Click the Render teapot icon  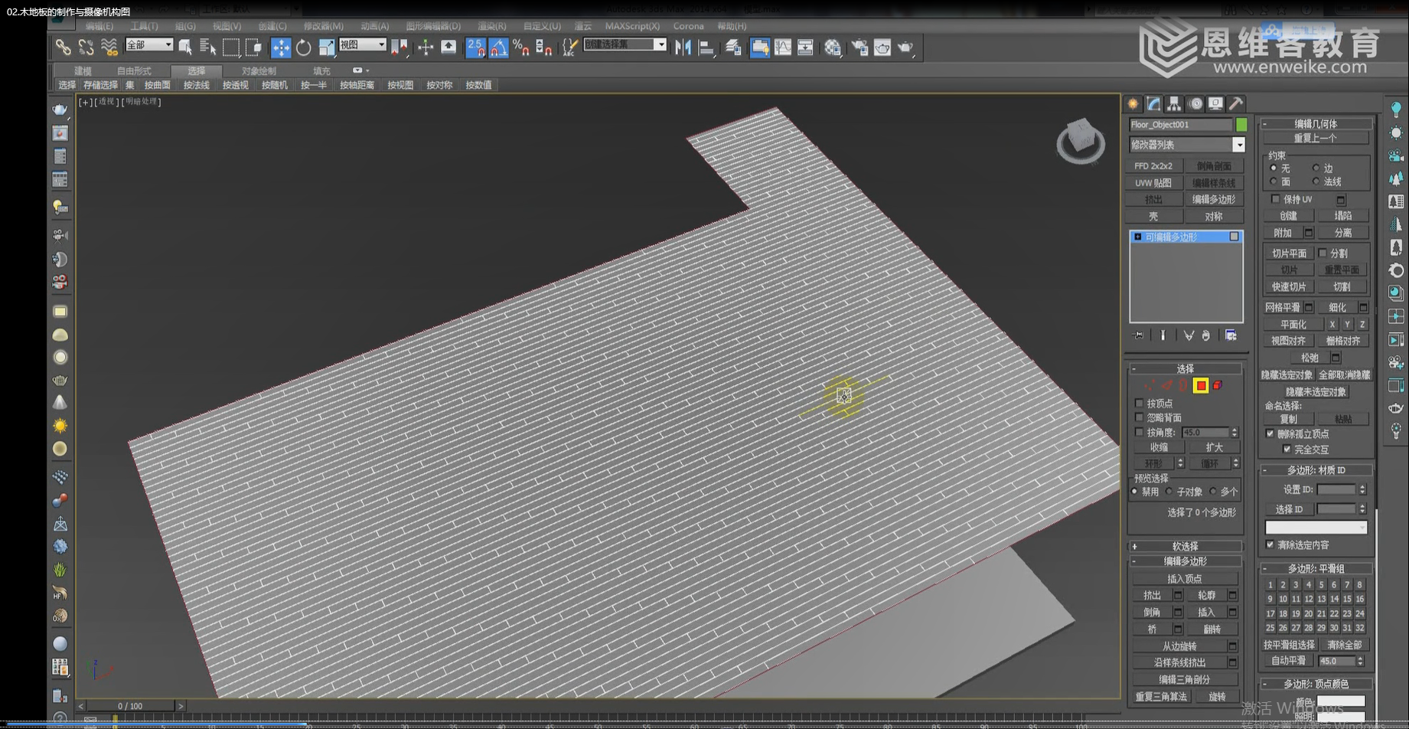pyautogui.click(x=906, y=47)
